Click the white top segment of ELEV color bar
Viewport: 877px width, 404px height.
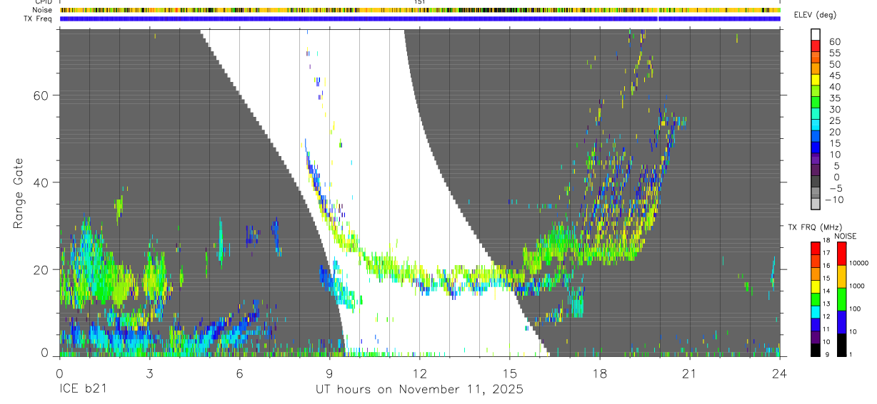[x=816, y=34]
